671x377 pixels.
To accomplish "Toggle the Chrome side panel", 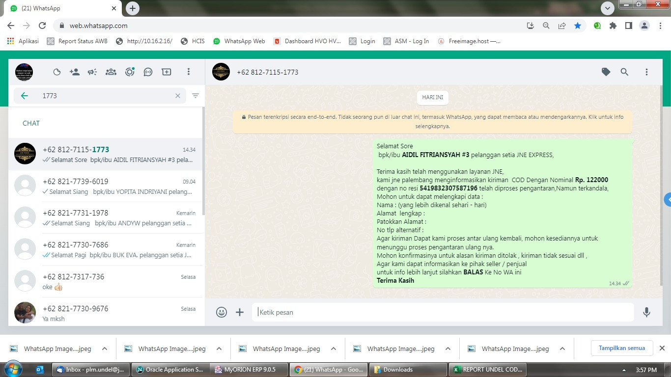I will coord(629,26).
